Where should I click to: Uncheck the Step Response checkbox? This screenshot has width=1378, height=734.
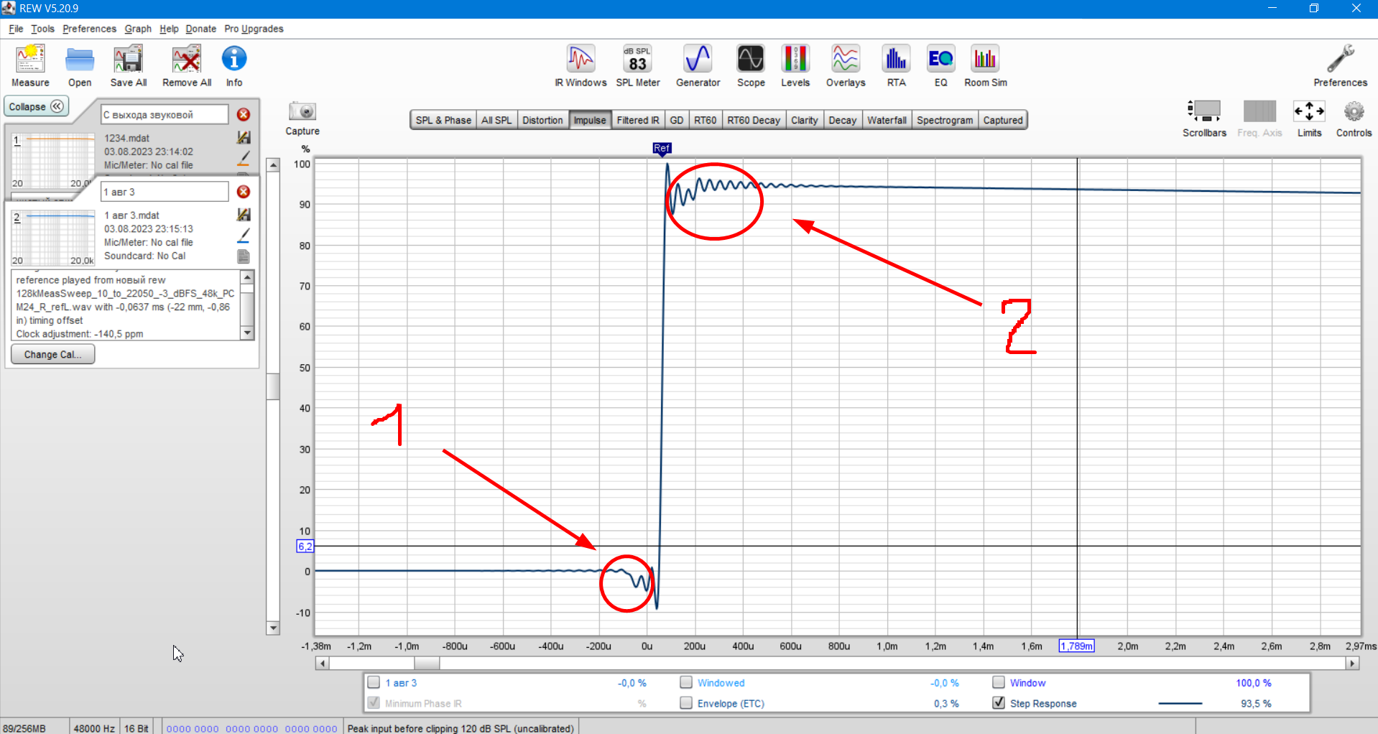click(x=999, y=703)
